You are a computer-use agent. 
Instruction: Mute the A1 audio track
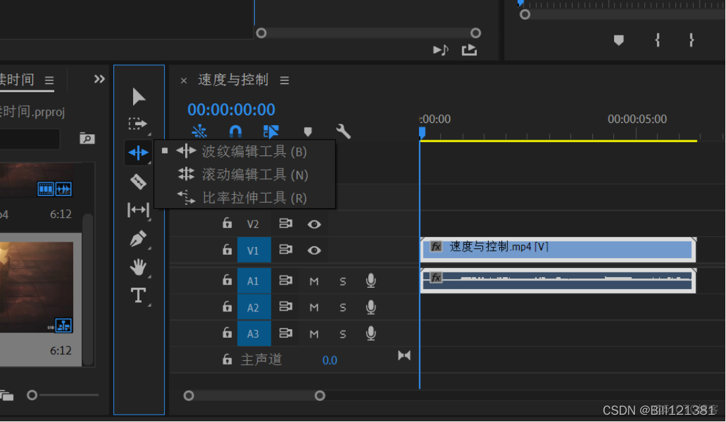click(314, 280)
